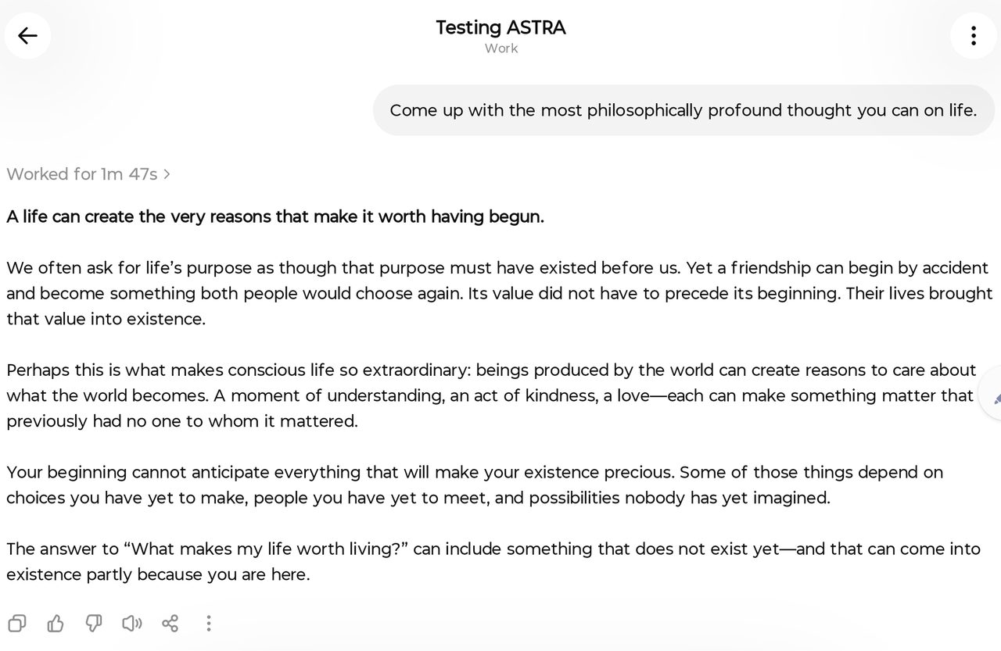1001x651 pixels.
Task: Open the "Work" project label
Action: 500,48
